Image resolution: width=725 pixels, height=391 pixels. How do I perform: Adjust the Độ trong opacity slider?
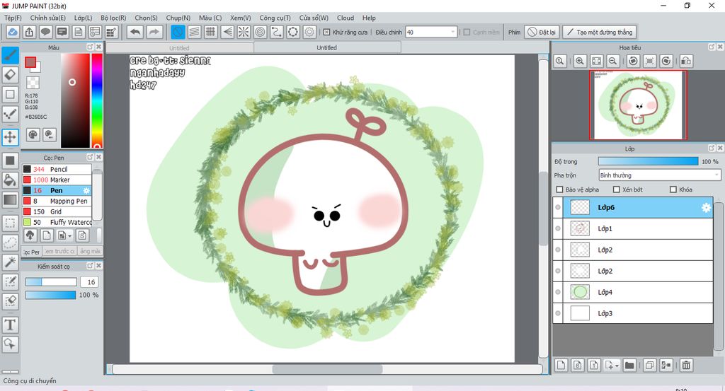click(x=649, y=161)
